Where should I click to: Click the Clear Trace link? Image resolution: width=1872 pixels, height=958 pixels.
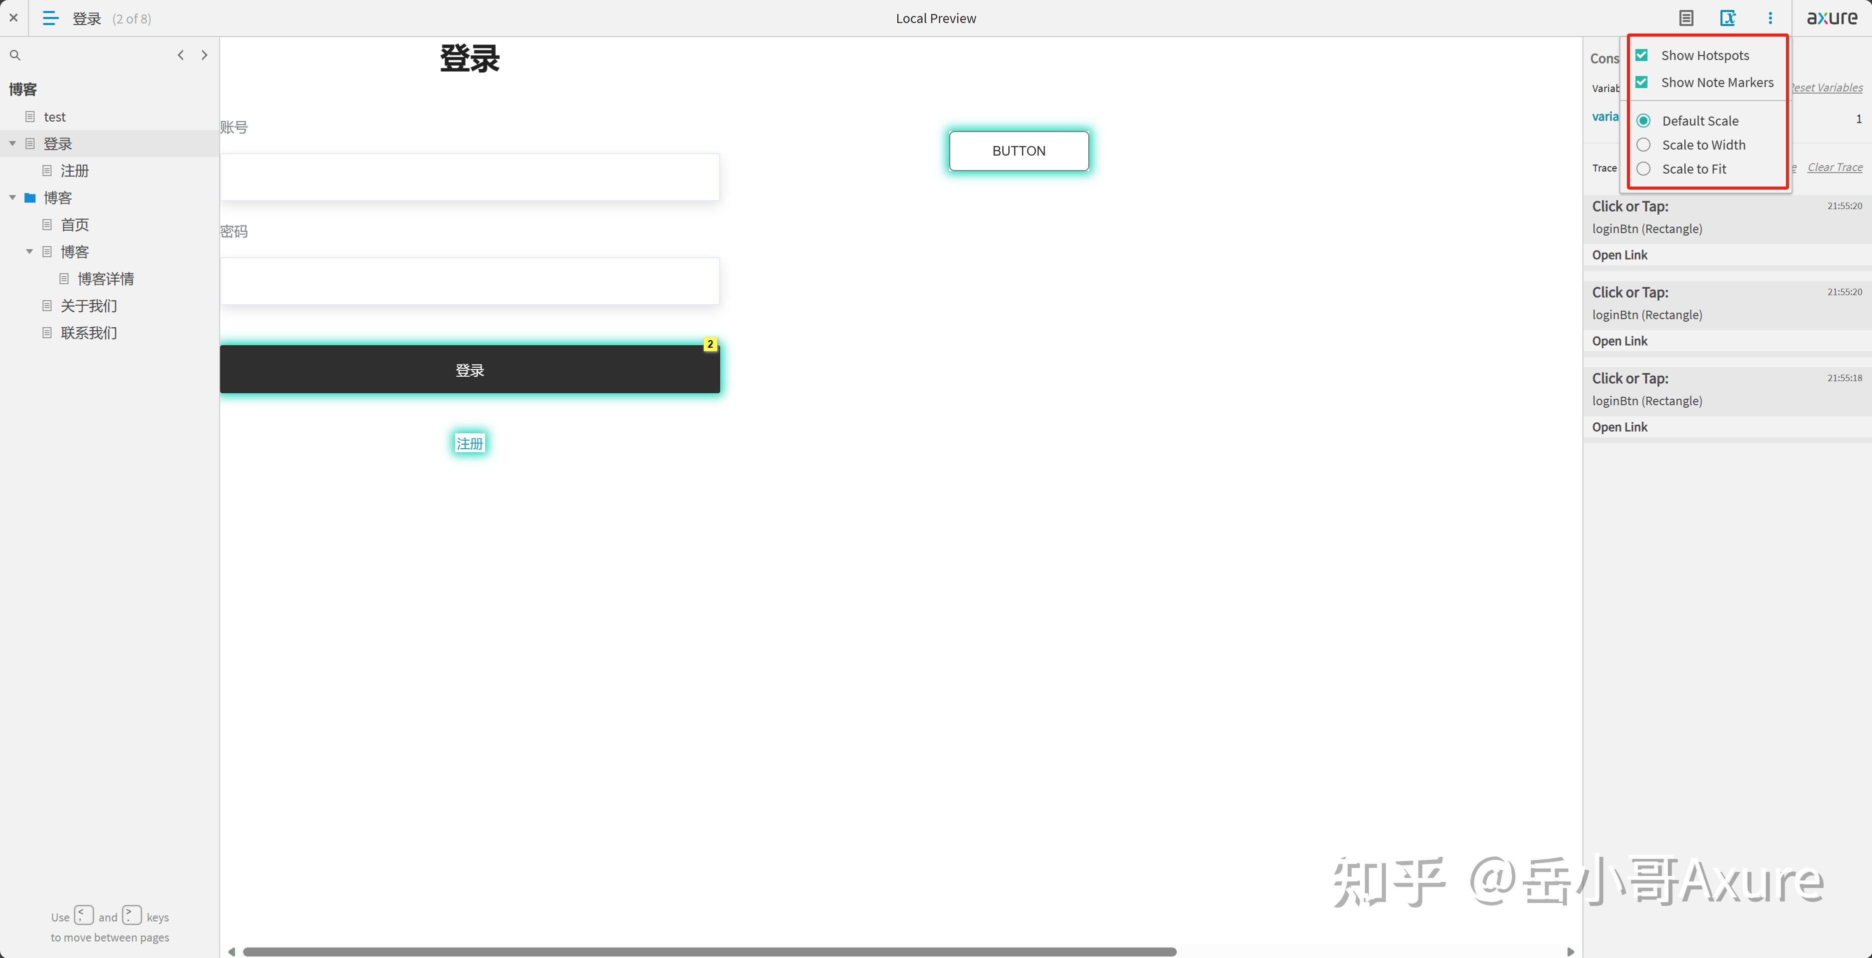[x=1834, y=168]
